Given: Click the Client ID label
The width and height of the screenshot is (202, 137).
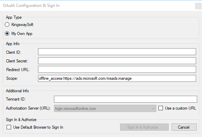Looking at the screenshot, I should [x=13, y=52].
